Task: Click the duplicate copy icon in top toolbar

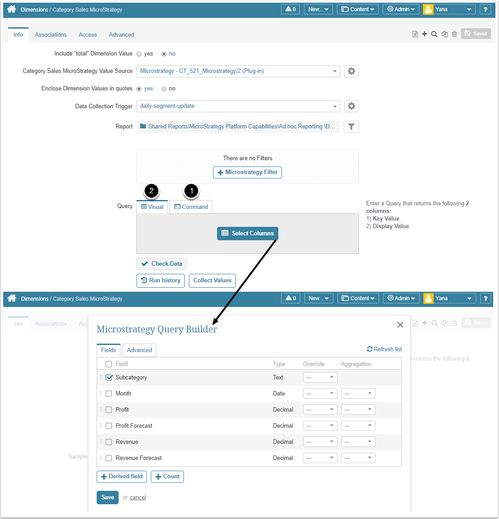Action: [x=444, y=34]
